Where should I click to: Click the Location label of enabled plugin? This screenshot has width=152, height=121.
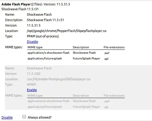12,31
